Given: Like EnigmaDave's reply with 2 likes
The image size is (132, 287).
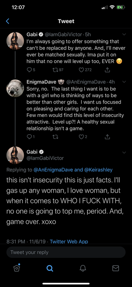Looking at the screenshot, I should pyautogui.click(x=83, y=137).
